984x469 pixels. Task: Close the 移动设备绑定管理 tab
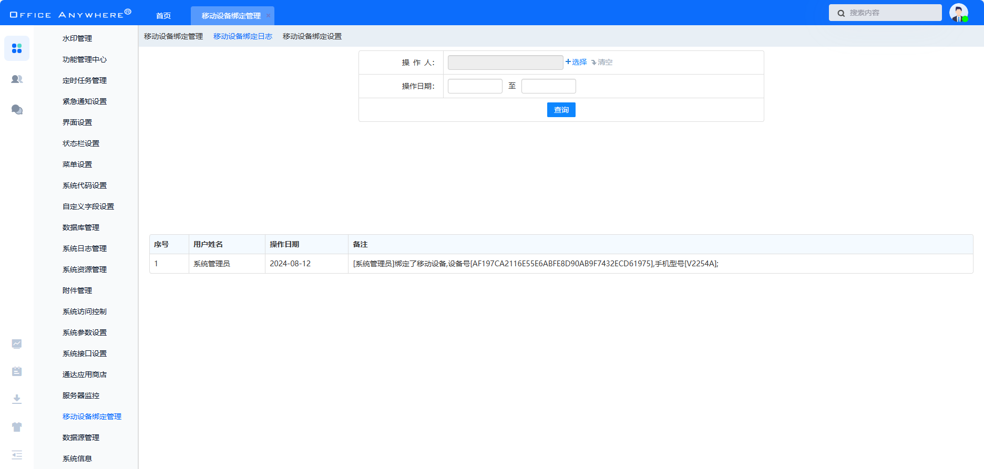pos(268,16)
